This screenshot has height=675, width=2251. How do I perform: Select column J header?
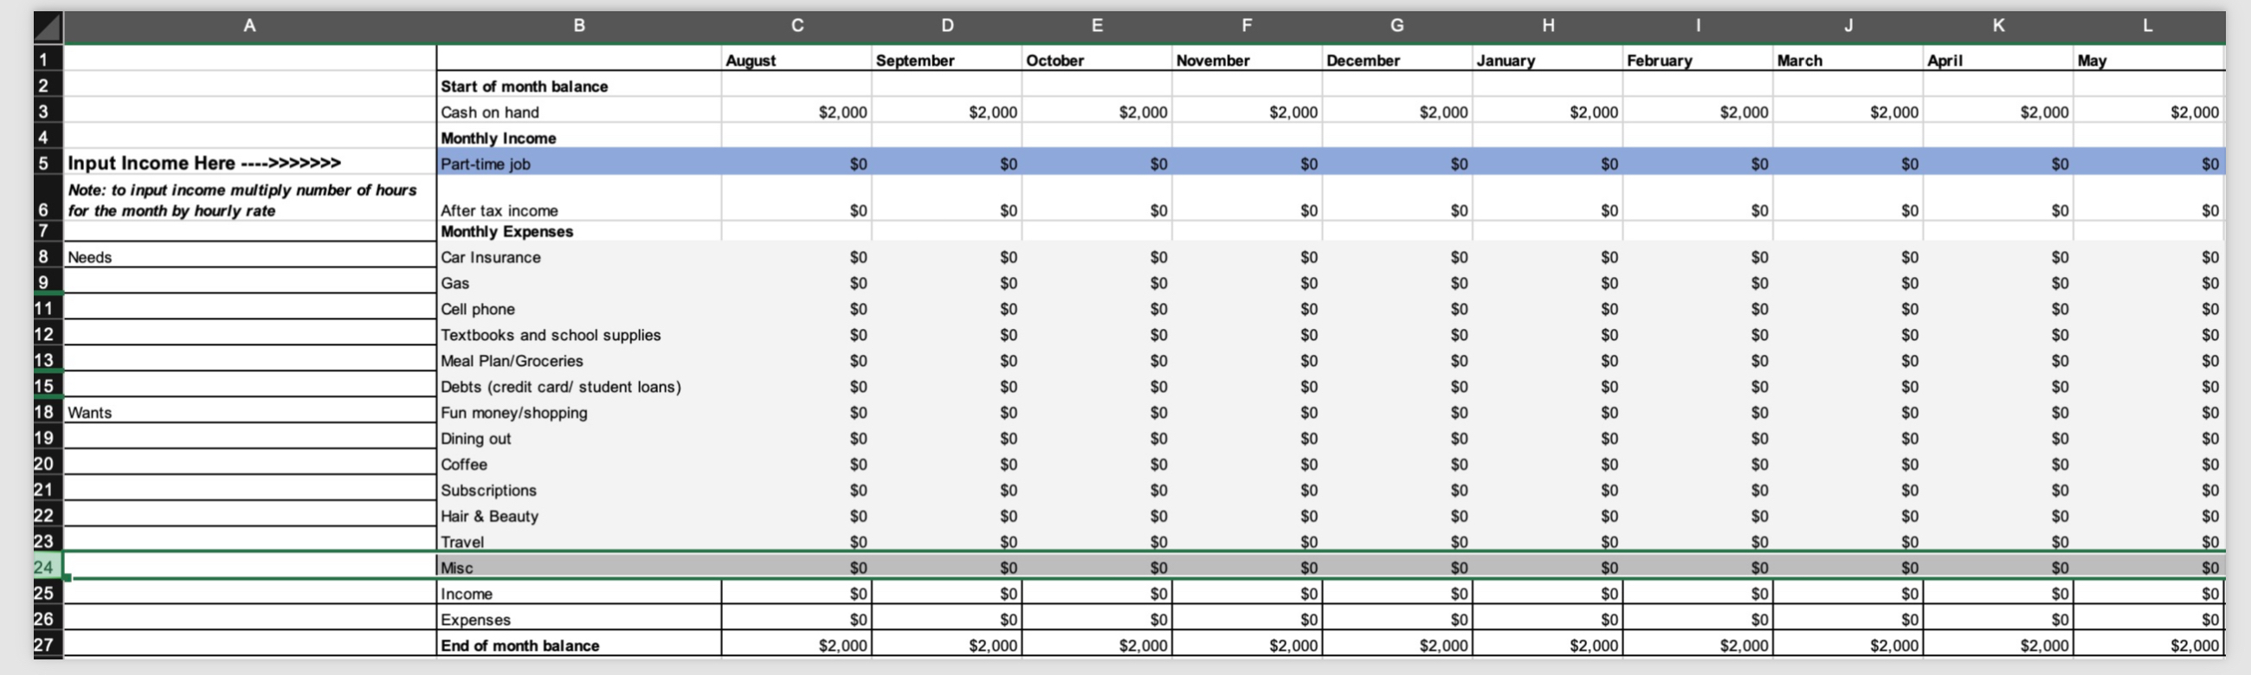[x=1848, y=26]
